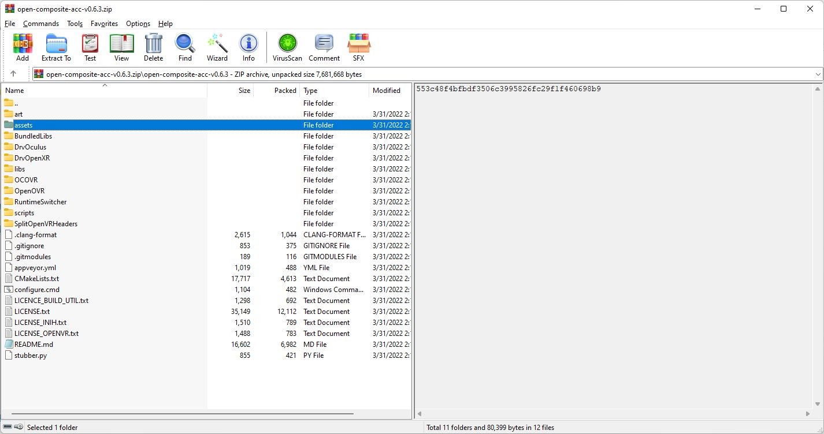Sort by the Modified column header
This screenshot has width=824, height=434.
(390, 91)
